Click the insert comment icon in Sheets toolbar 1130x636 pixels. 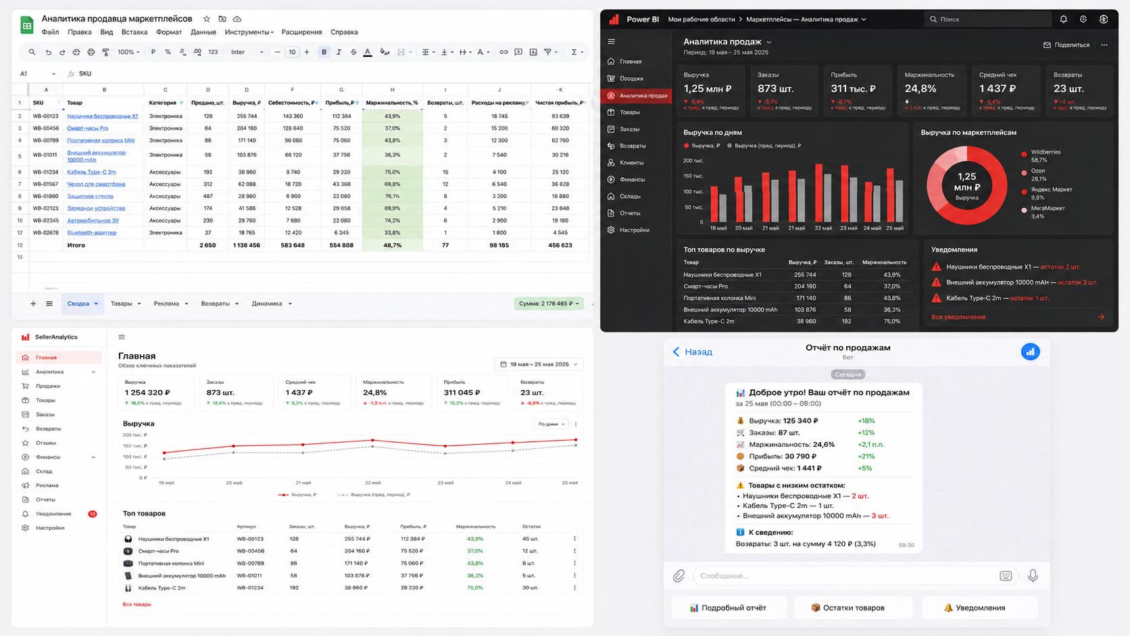pyautogui.click(x=518, y=52)
